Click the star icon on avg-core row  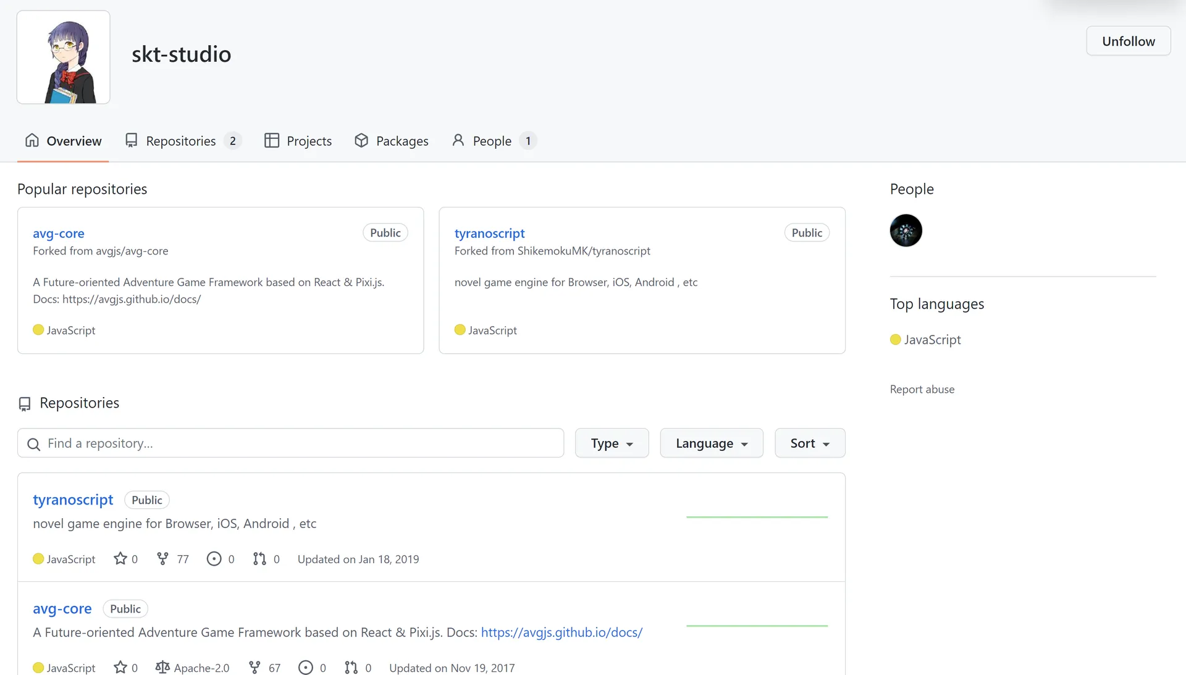pyautogui.click(x=120, y=668)
